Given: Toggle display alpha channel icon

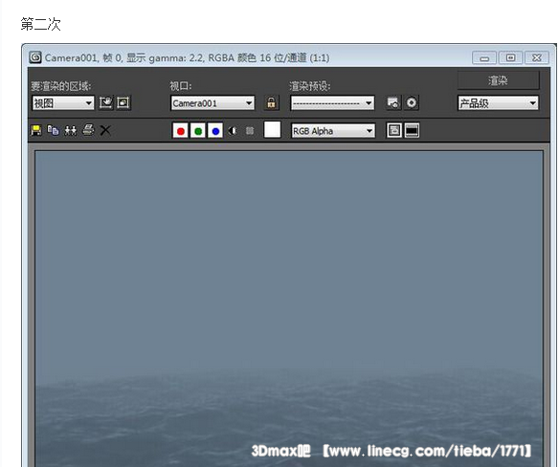Looking at the screenshot, I should coord(233,131).
